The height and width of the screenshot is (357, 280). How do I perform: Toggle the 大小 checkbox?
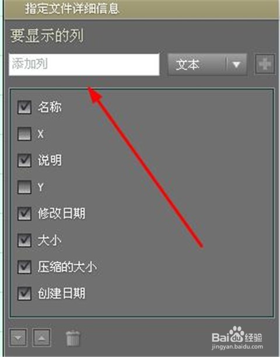tap(24, 240)
